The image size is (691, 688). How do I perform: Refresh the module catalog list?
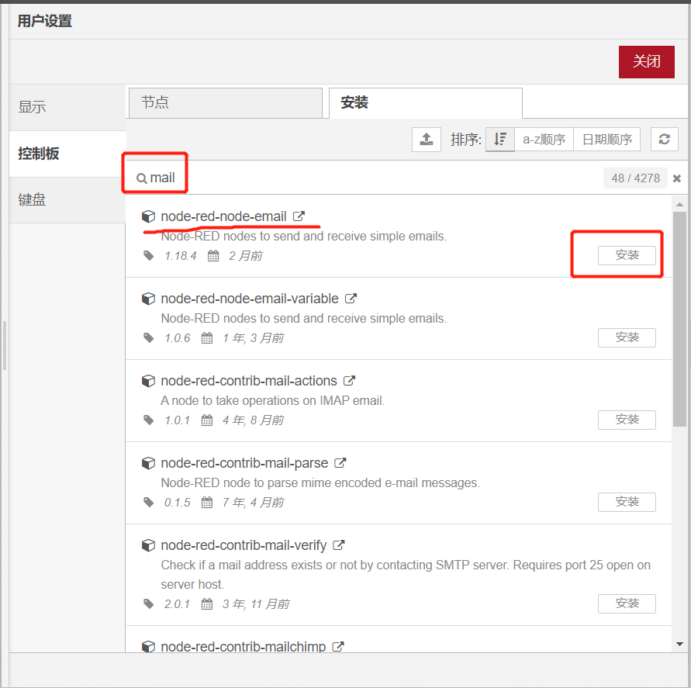tap(664, 140)
